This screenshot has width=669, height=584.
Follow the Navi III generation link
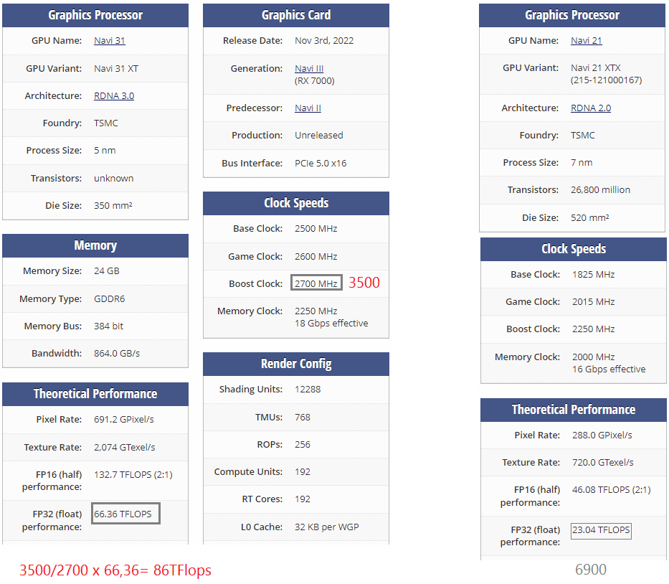click(x=309, y=68)
